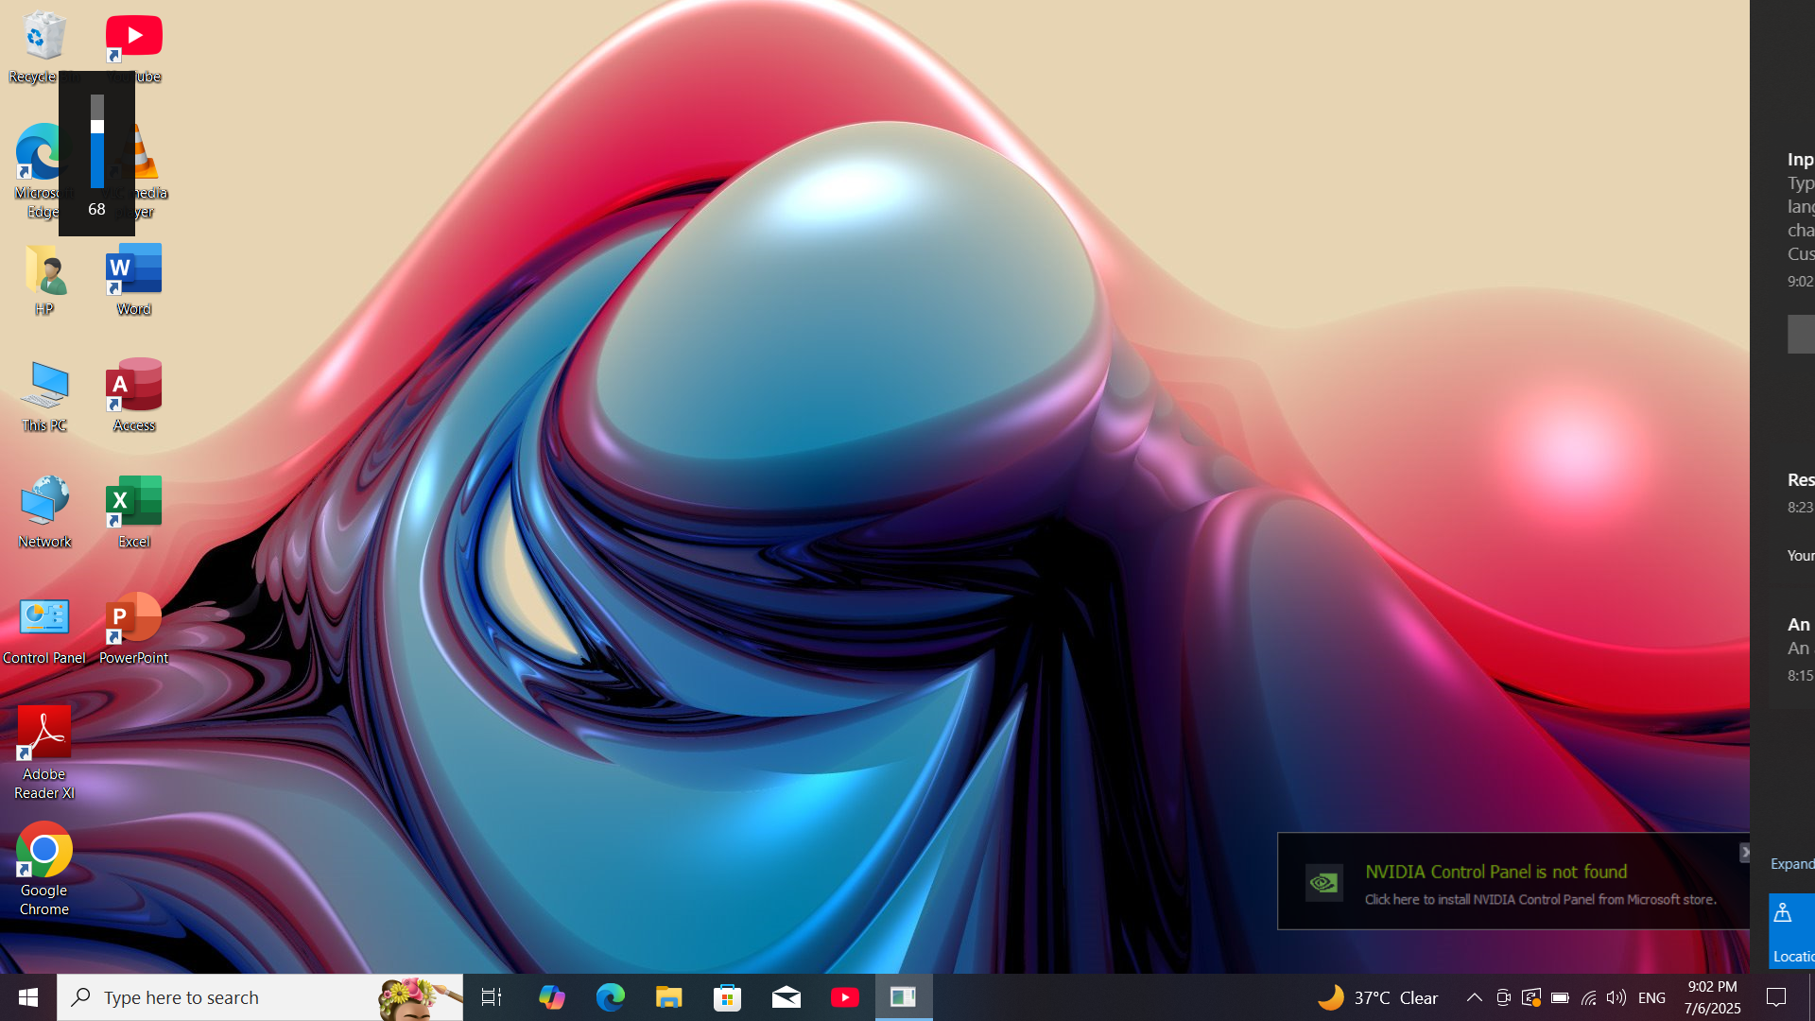Click the NVIDIA Control Panel not found notification
Screen dimensions: 1815x1021
[1512, 882]
